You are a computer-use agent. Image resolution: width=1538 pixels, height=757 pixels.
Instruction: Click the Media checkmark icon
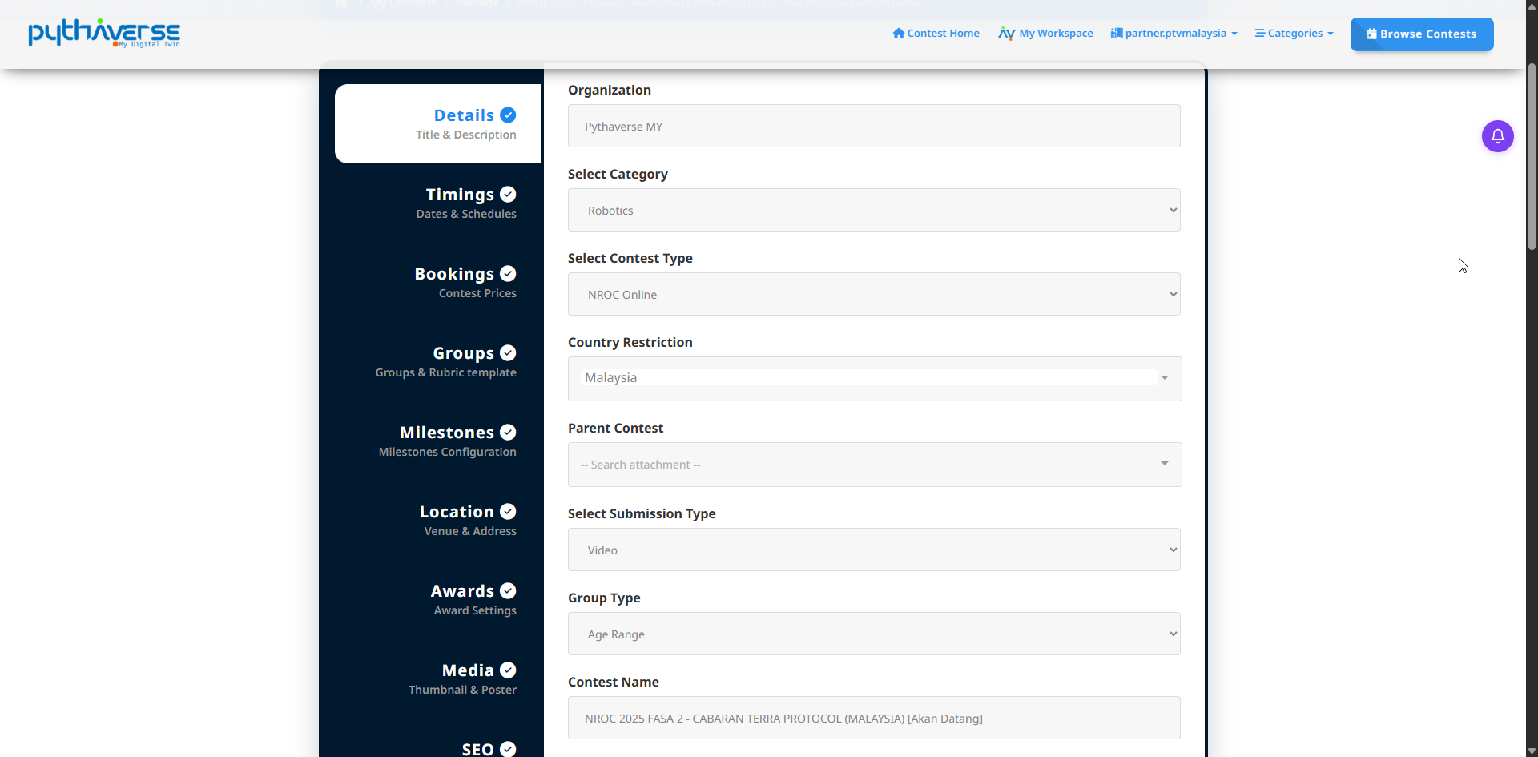pos(508,670)
